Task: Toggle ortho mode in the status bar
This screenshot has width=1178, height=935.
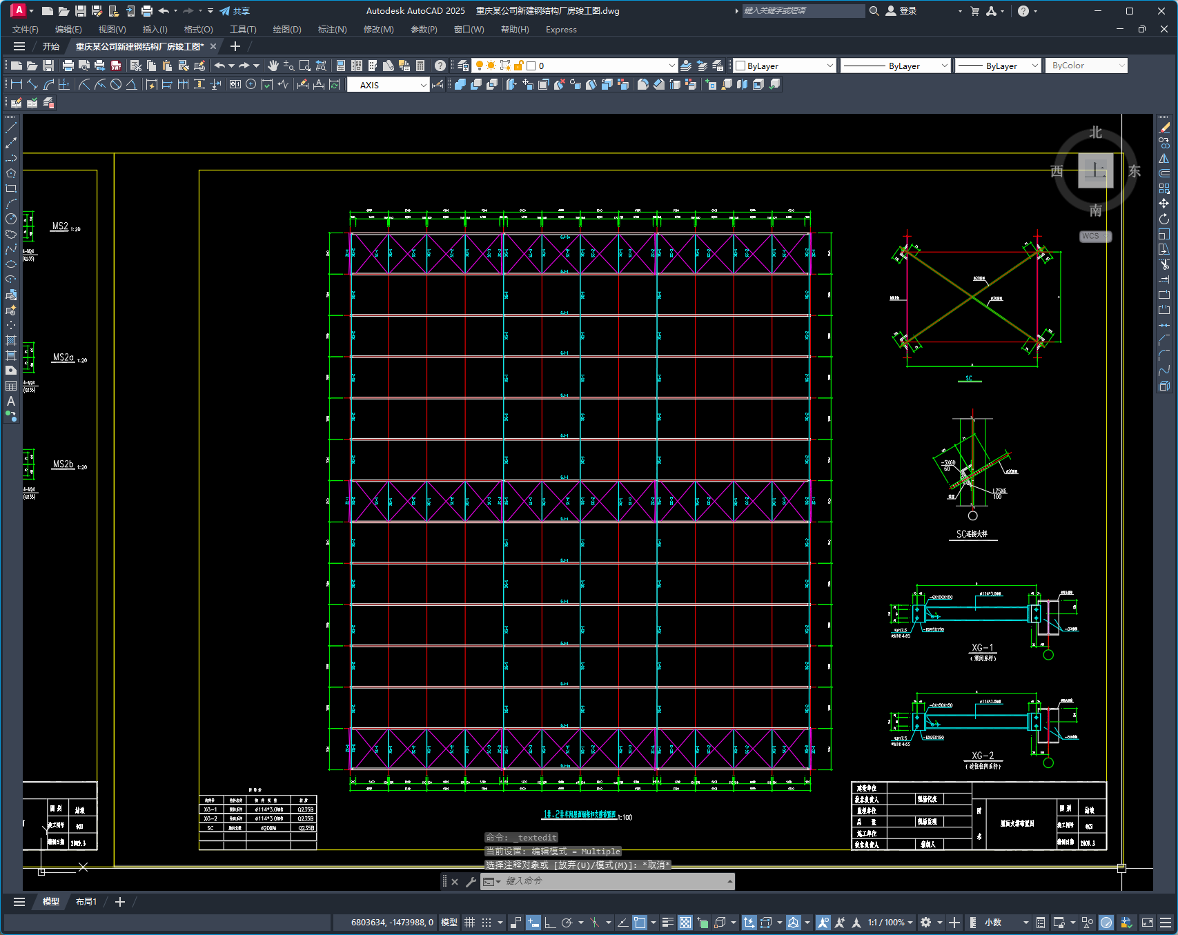Action: (550, 923)
